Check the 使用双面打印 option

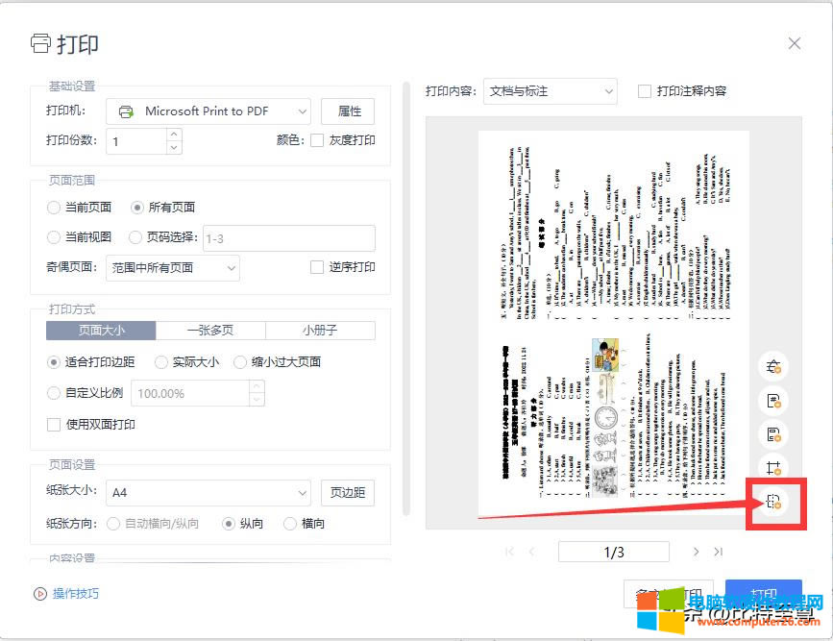coord(54,424)
